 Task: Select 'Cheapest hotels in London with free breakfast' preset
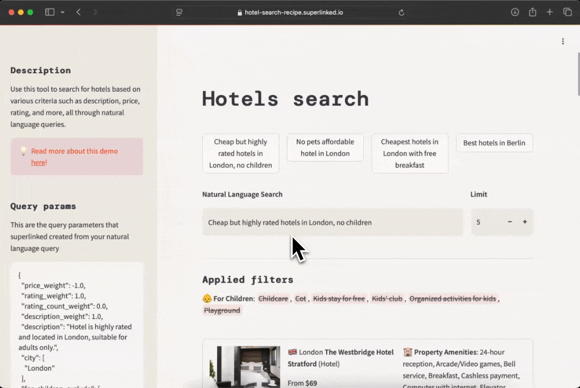point(410,153)
